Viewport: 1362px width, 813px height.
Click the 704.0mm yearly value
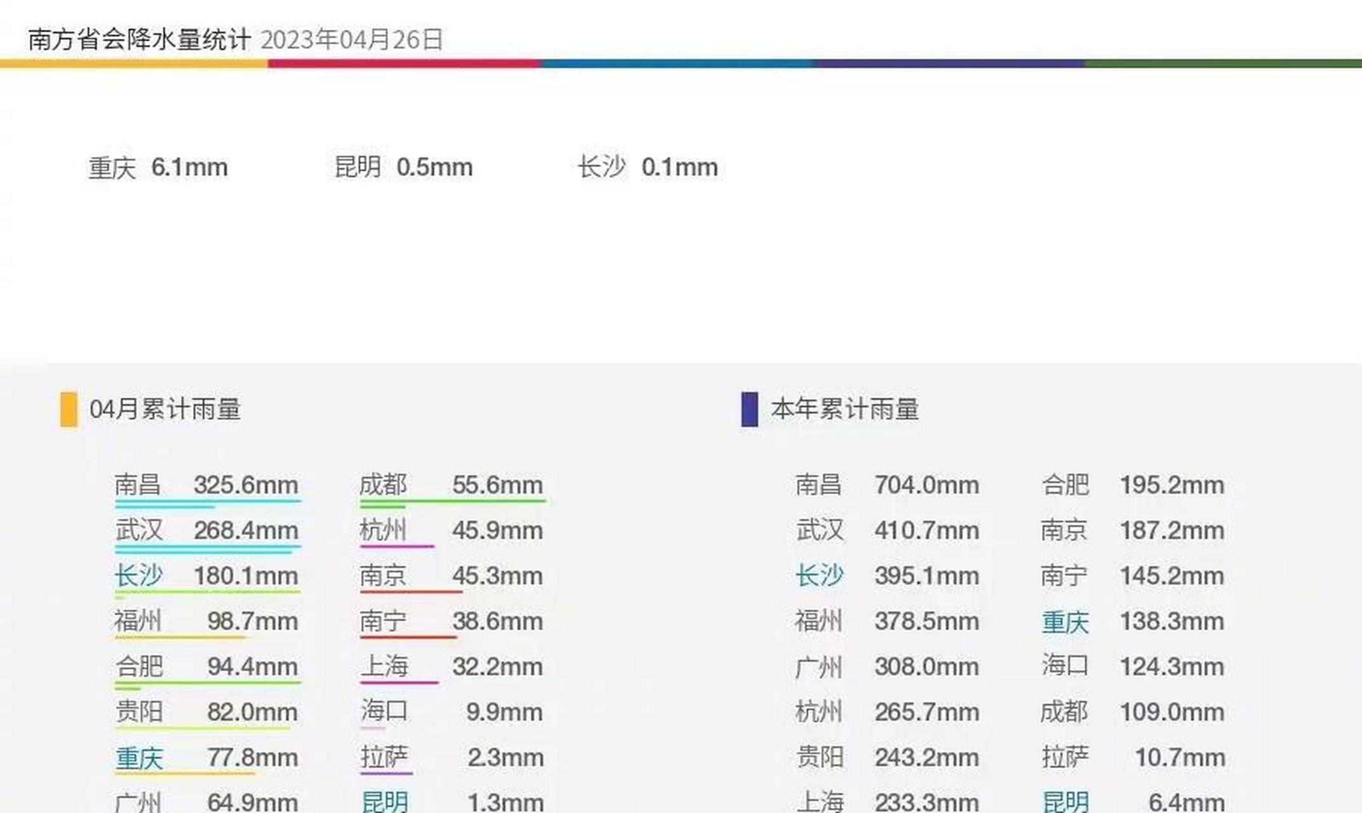tap(927, 485)
